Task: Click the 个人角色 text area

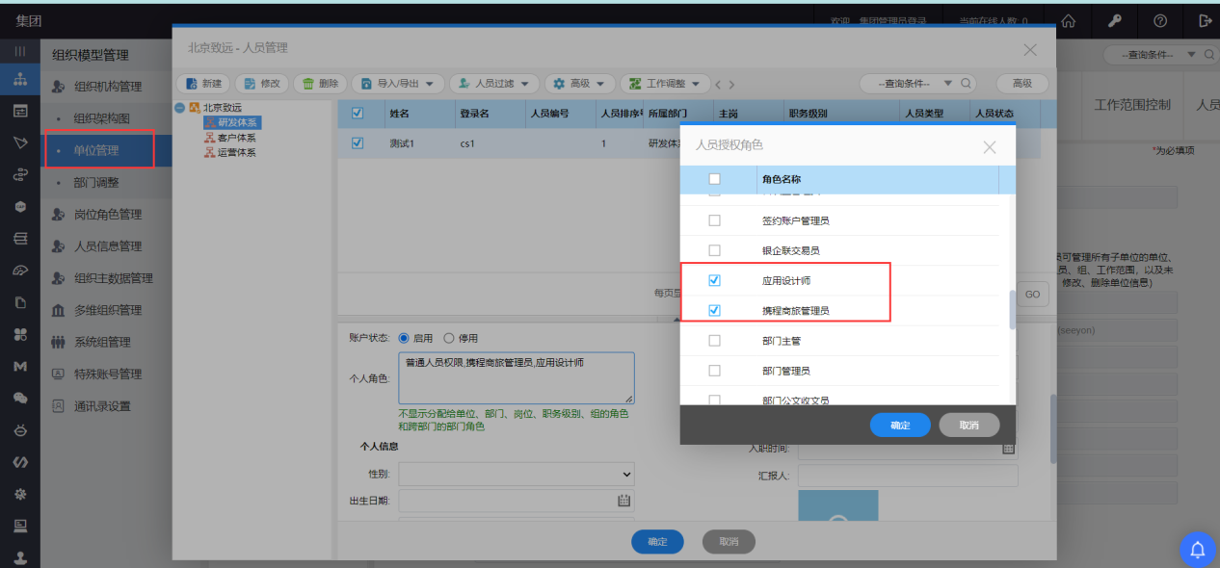Action: 516,377
